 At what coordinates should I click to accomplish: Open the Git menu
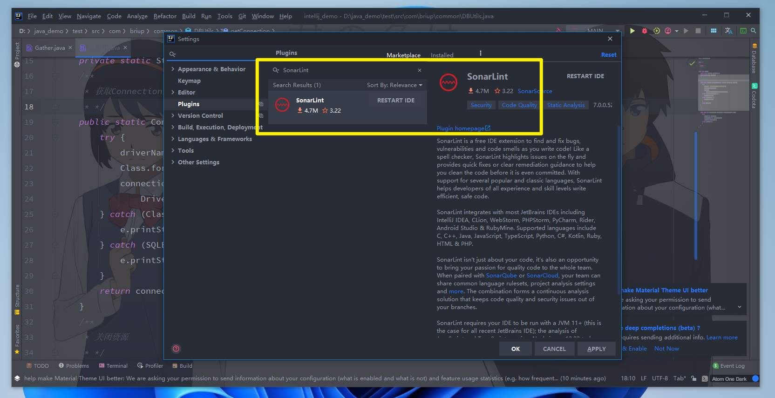242,16
